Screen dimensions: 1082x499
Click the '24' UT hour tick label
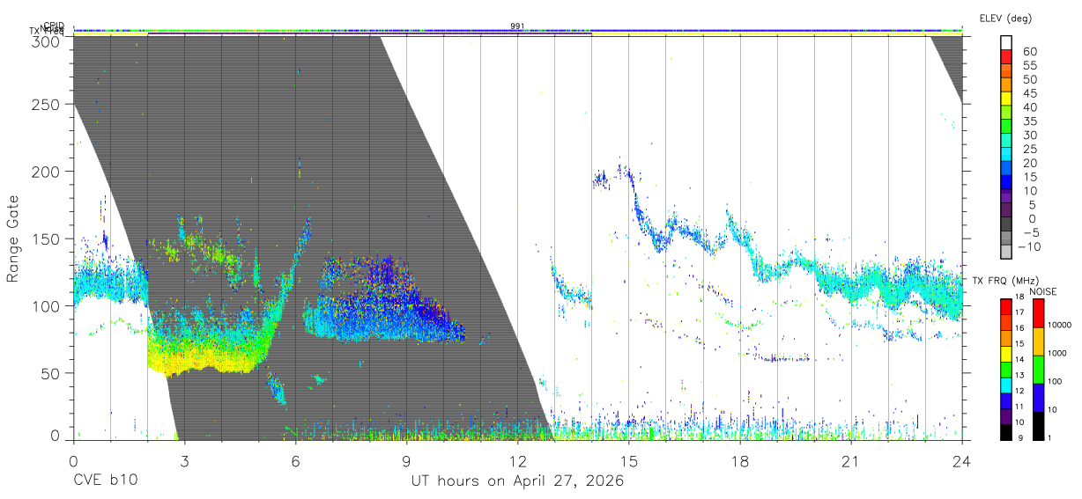point(961,461)
